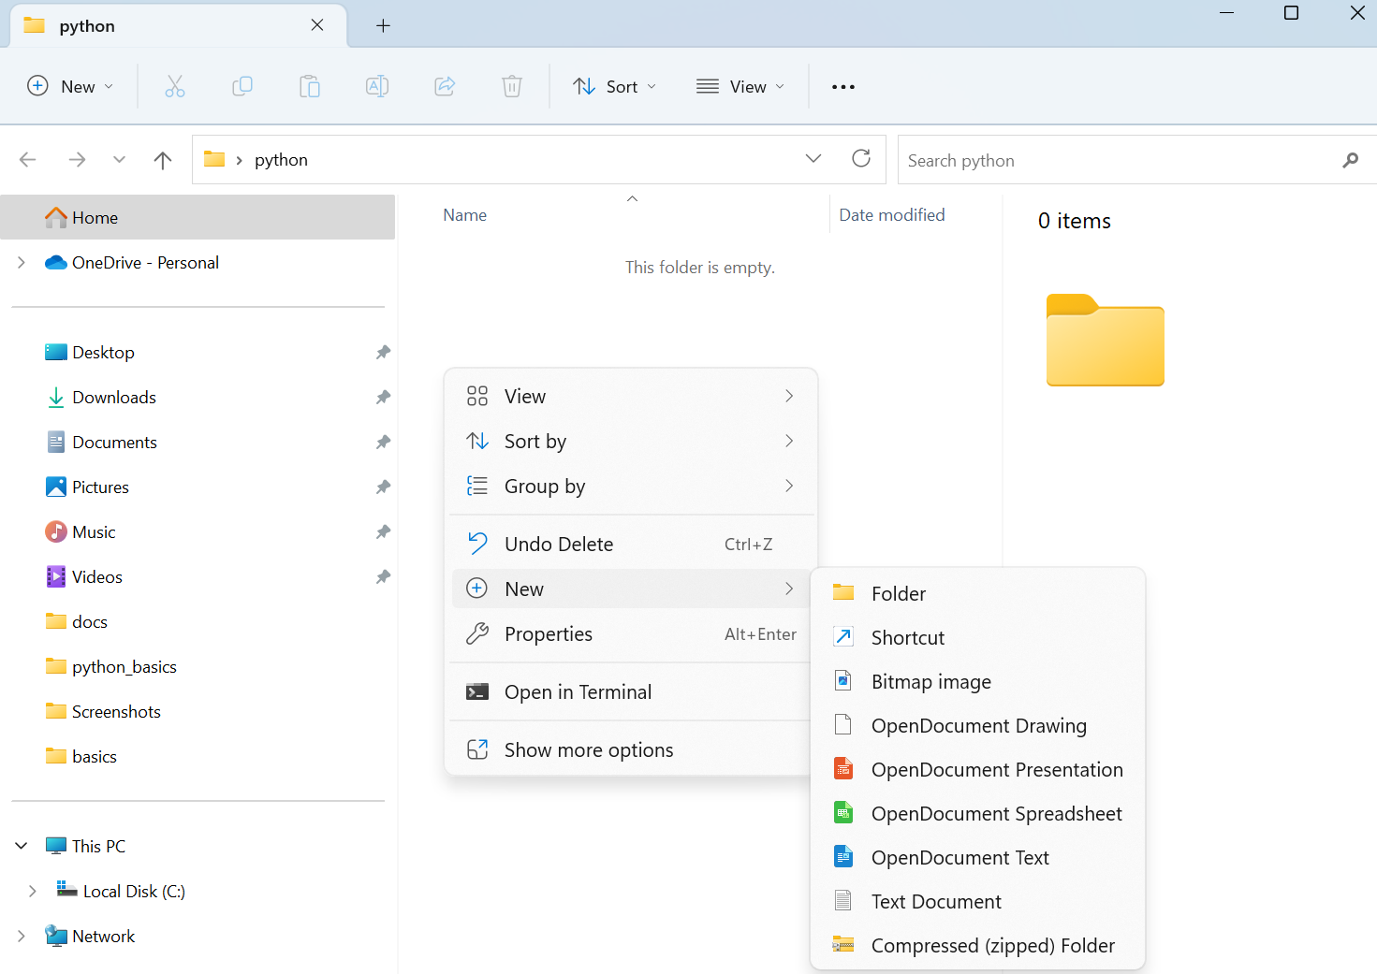This screenshot has width=1377, height=974.
Task: Open Group by submenu in context menu
Action: point(631,487)
